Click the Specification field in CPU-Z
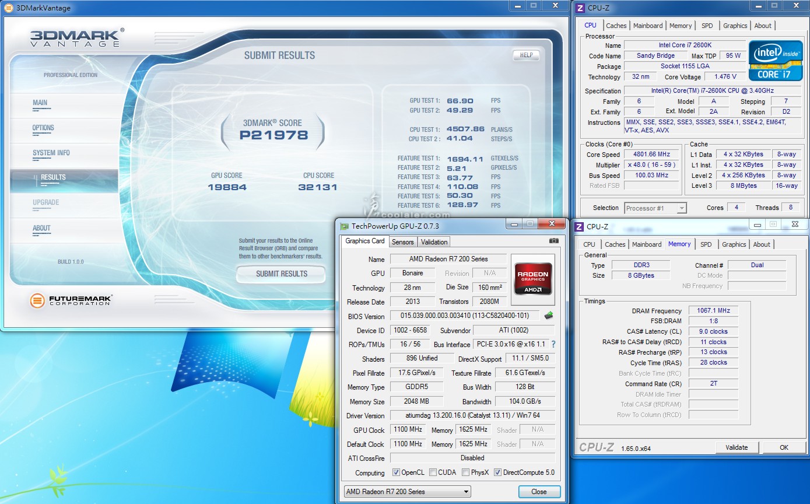Screen dimensions: 810x504 point(713,90)
